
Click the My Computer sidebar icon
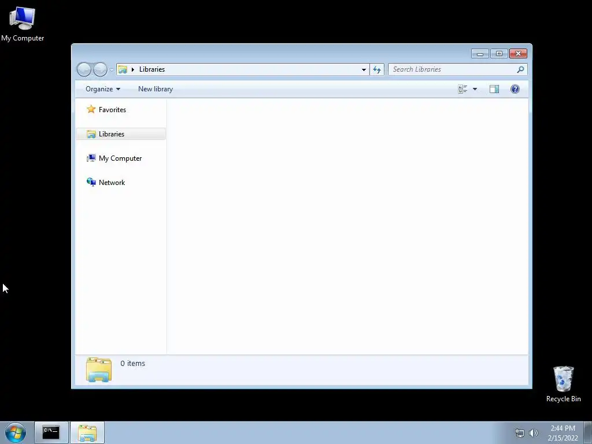(x=91, y=158)
